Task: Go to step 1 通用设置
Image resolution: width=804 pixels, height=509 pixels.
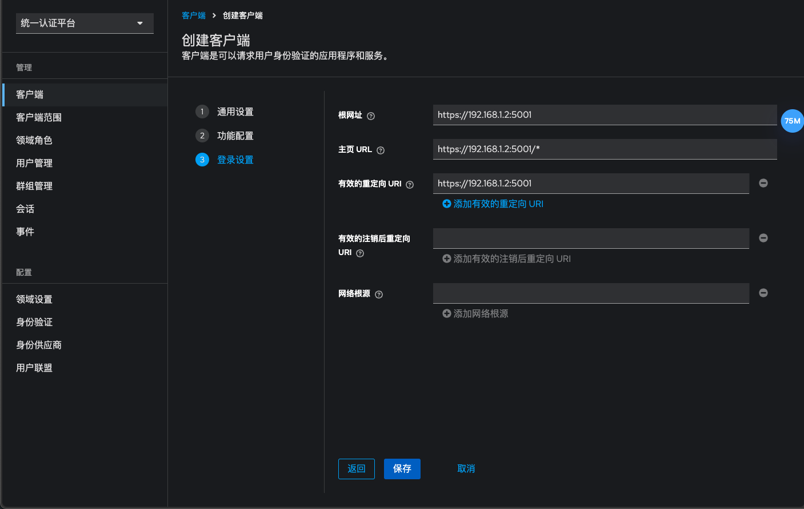Action: point(235,112)
